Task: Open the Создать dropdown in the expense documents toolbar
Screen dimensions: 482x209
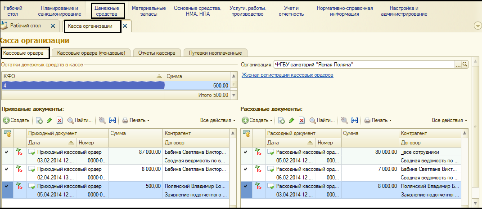Action: pos(258,120)
